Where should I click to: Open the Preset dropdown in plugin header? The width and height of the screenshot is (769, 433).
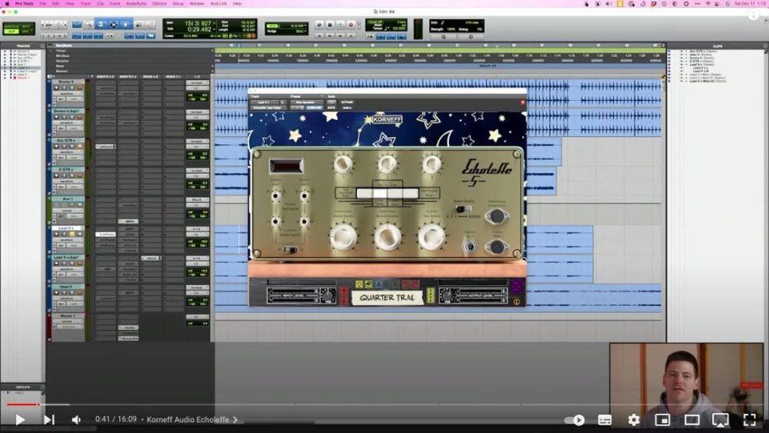pos(306,102)
